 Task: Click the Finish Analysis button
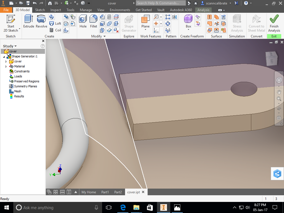pyautogui.click(x=274, y=23)
